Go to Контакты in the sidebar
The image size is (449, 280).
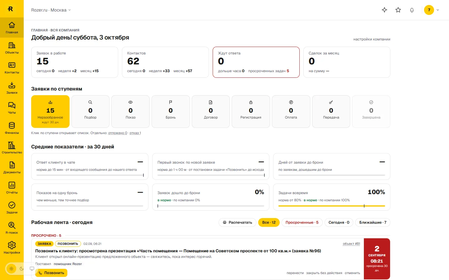pos(12,68)
